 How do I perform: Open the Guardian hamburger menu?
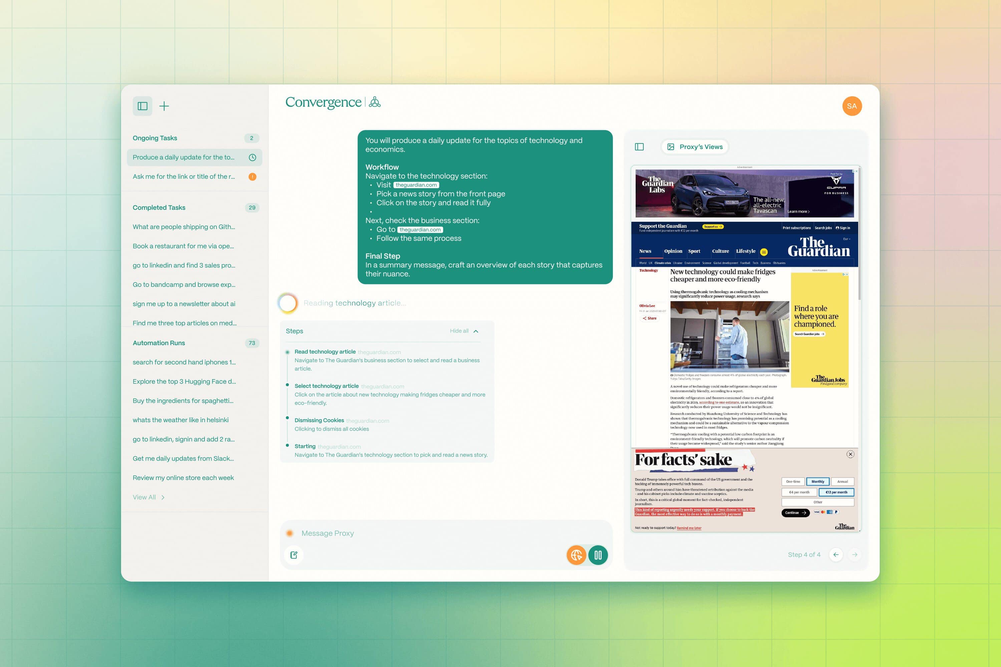[x=764, y=252]
